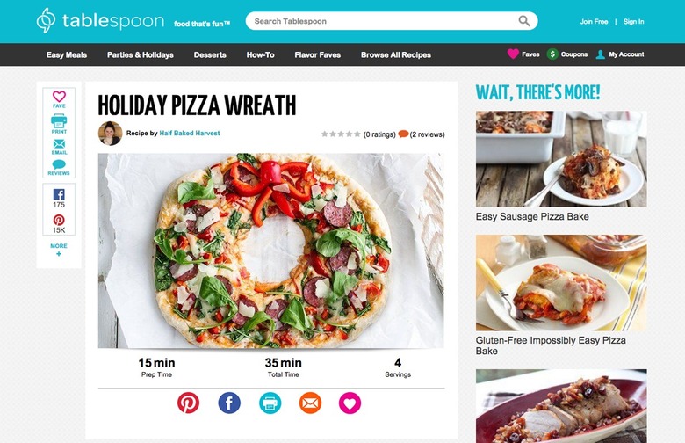Viewport: 685px width, 443px height.
Task: Click the search magnifier icon
Action: tap(523, 21)
